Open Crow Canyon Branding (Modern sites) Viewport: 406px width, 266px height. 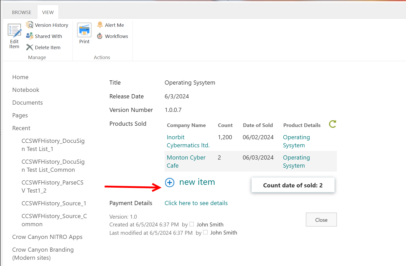click(43, 254)
